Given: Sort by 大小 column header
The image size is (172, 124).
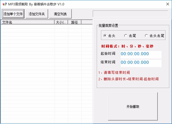Looking at the screenshot, I should pyautogui.click(x=61, y=22).
